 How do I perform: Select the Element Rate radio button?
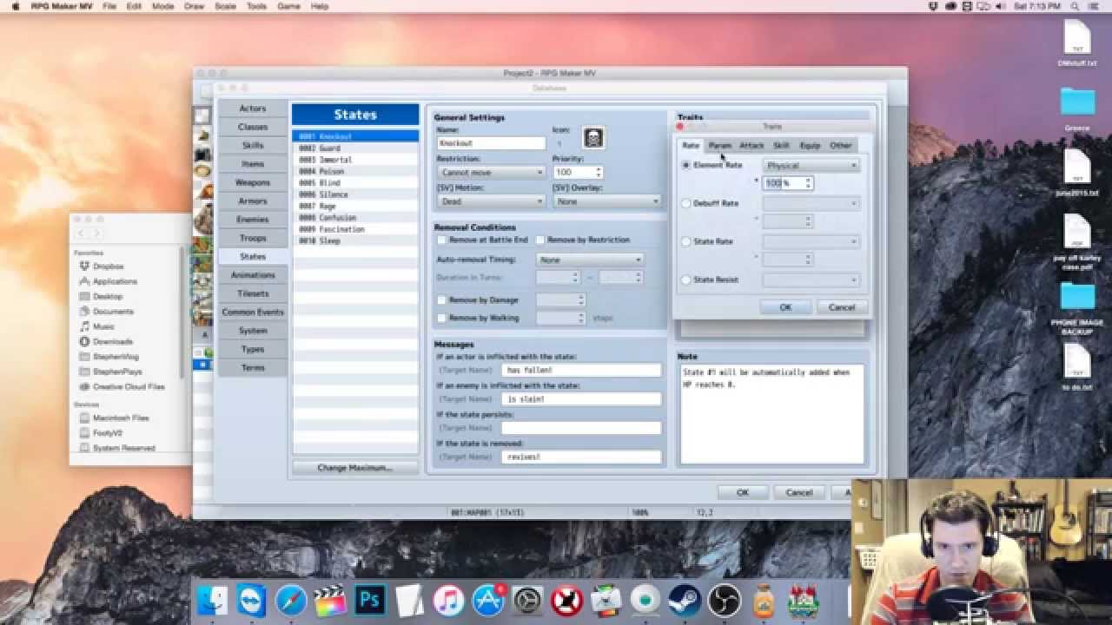click(686, 165)
